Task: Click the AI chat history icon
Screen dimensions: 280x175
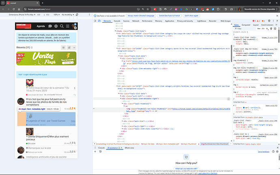Action: click(100, 151)
